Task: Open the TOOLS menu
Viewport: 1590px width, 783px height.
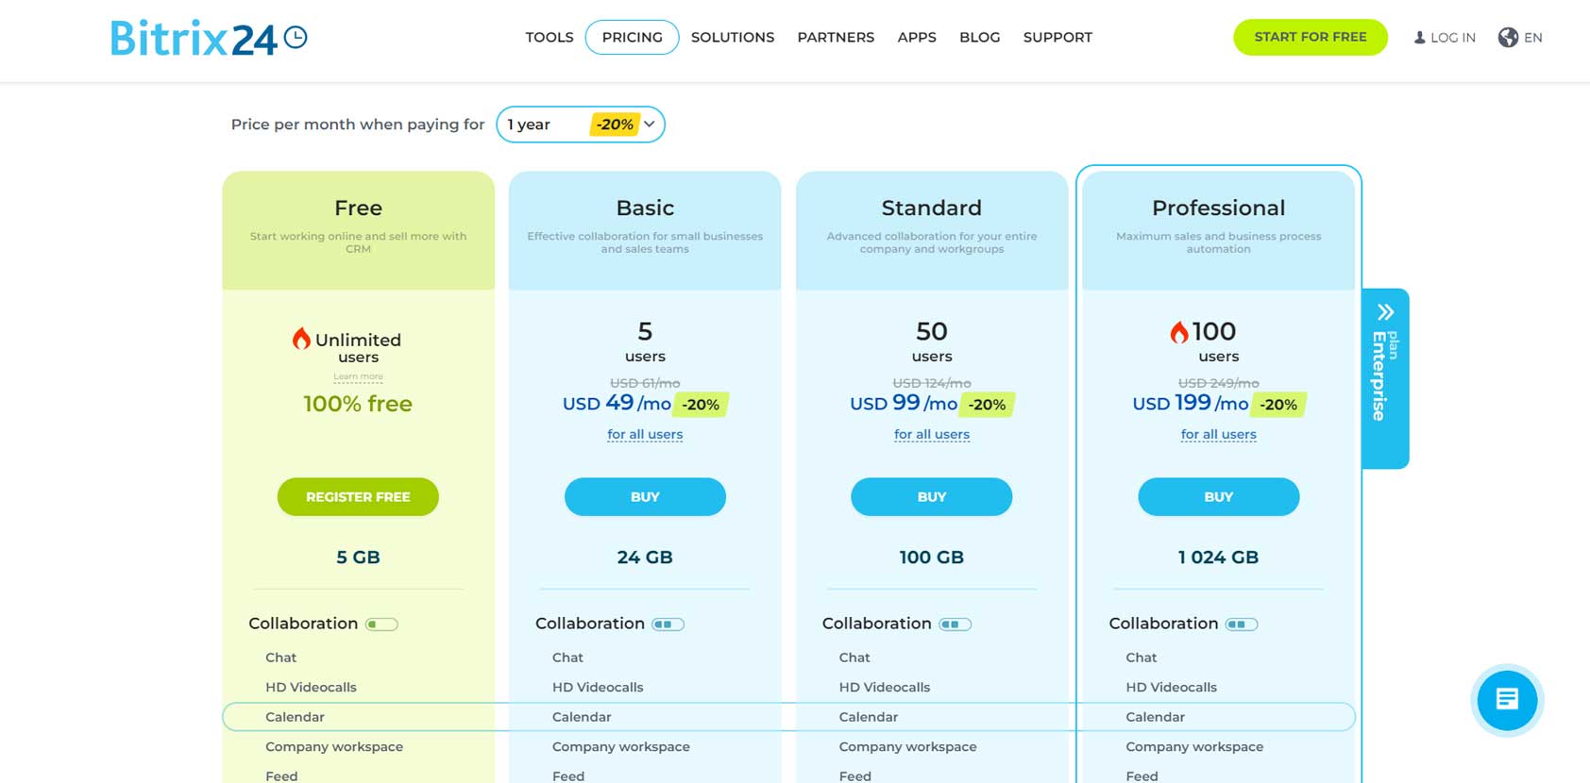Action: (x=550, y=38)
